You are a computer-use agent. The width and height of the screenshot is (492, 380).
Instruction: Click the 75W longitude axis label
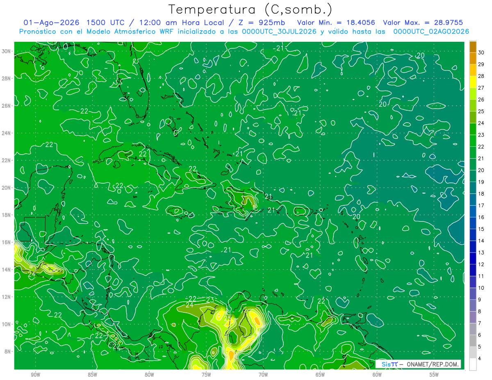click(x=206, y=375)
